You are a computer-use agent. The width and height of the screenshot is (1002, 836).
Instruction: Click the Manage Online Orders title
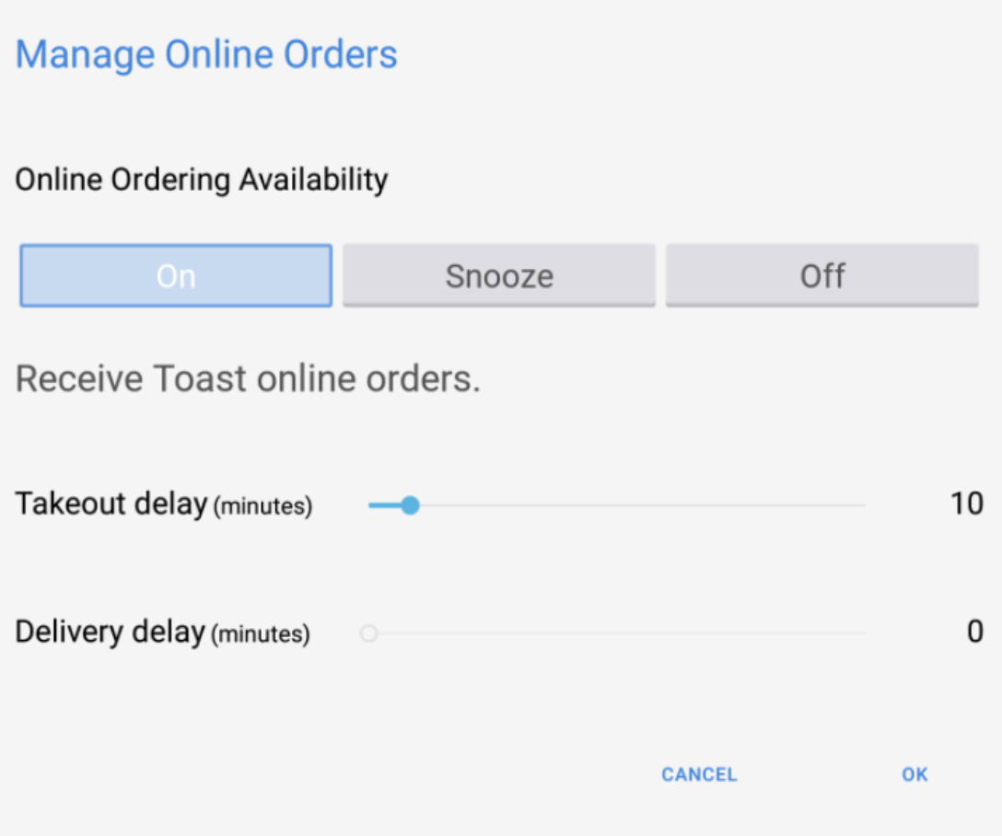[x=206, y=53]
